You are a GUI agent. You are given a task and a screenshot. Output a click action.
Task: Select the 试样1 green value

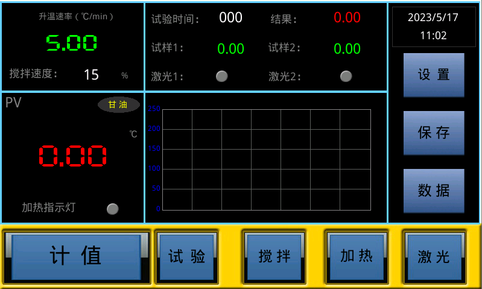[x=230, y=49]
